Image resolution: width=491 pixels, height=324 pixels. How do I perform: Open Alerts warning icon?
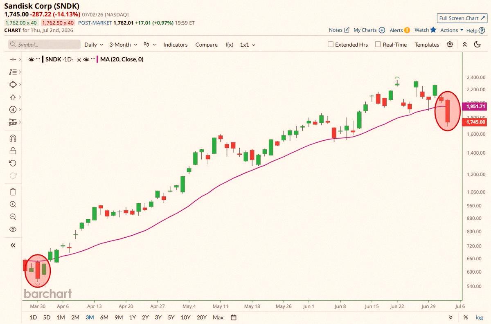(407, 30)
